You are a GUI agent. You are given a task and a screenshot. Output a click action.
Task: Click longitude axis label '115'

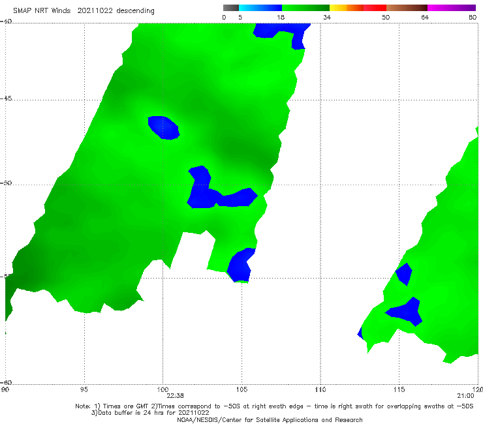point(399,389)
